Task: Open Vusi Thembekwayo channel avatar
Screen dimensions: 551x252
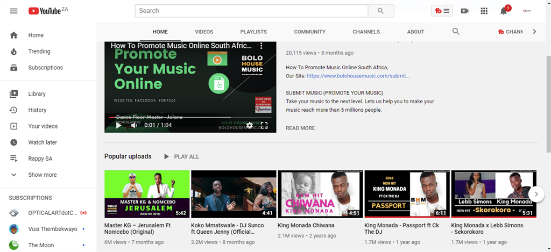Action: tap(13, 229)
